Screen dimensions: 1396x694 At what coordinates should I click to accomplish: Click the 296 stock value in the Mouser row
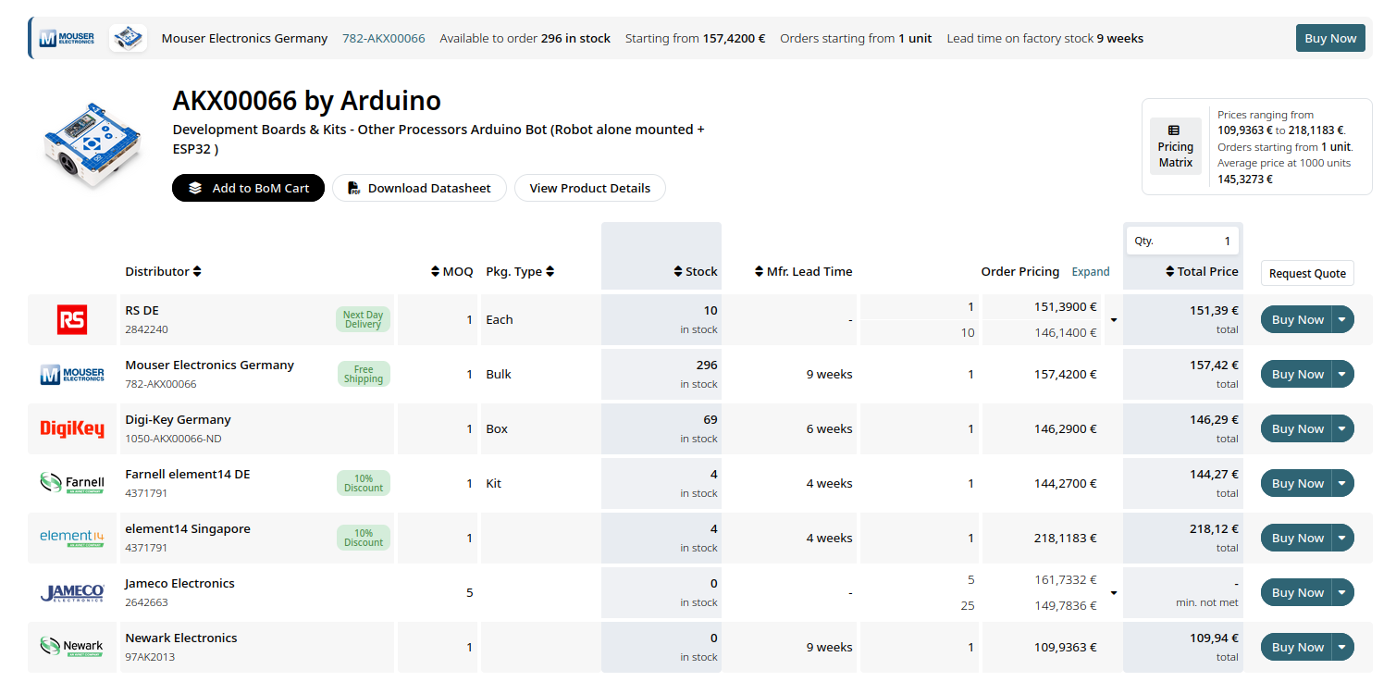(x=707, y=365)
